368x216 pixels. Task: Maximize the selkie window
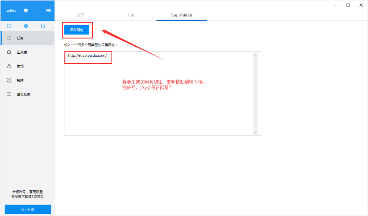348,5
